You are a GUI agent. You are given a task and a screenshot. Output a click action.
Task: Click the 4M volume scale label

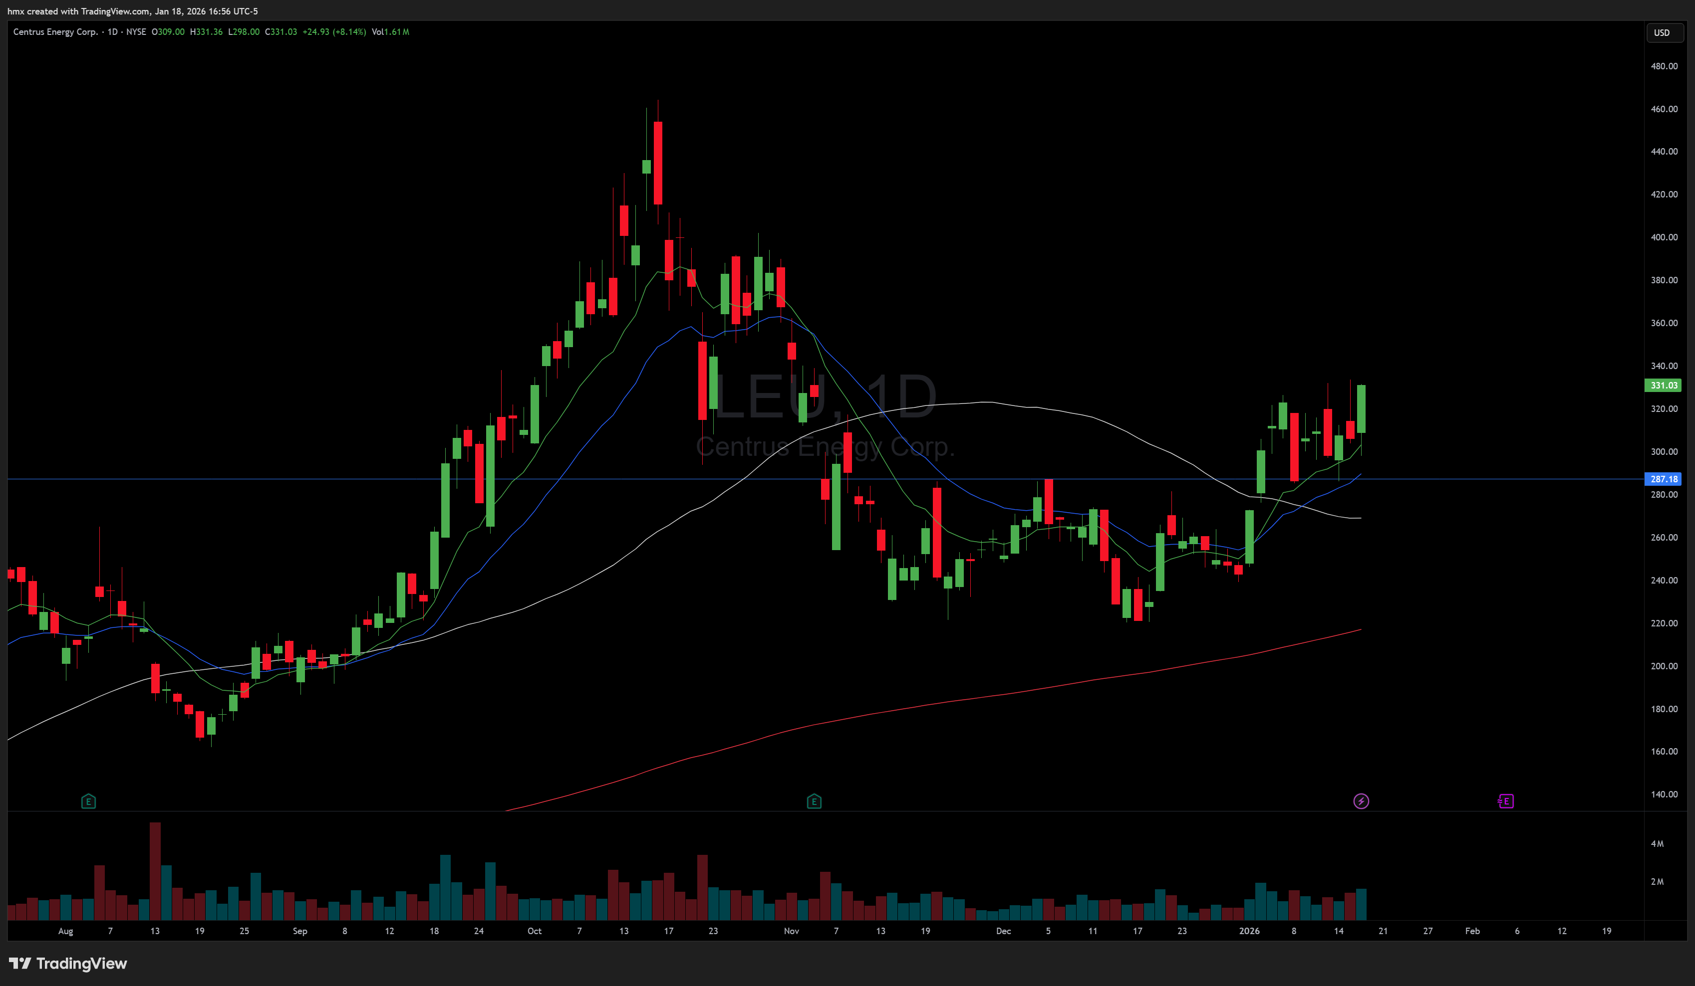pyautogui.click(x=1657, y=843)
